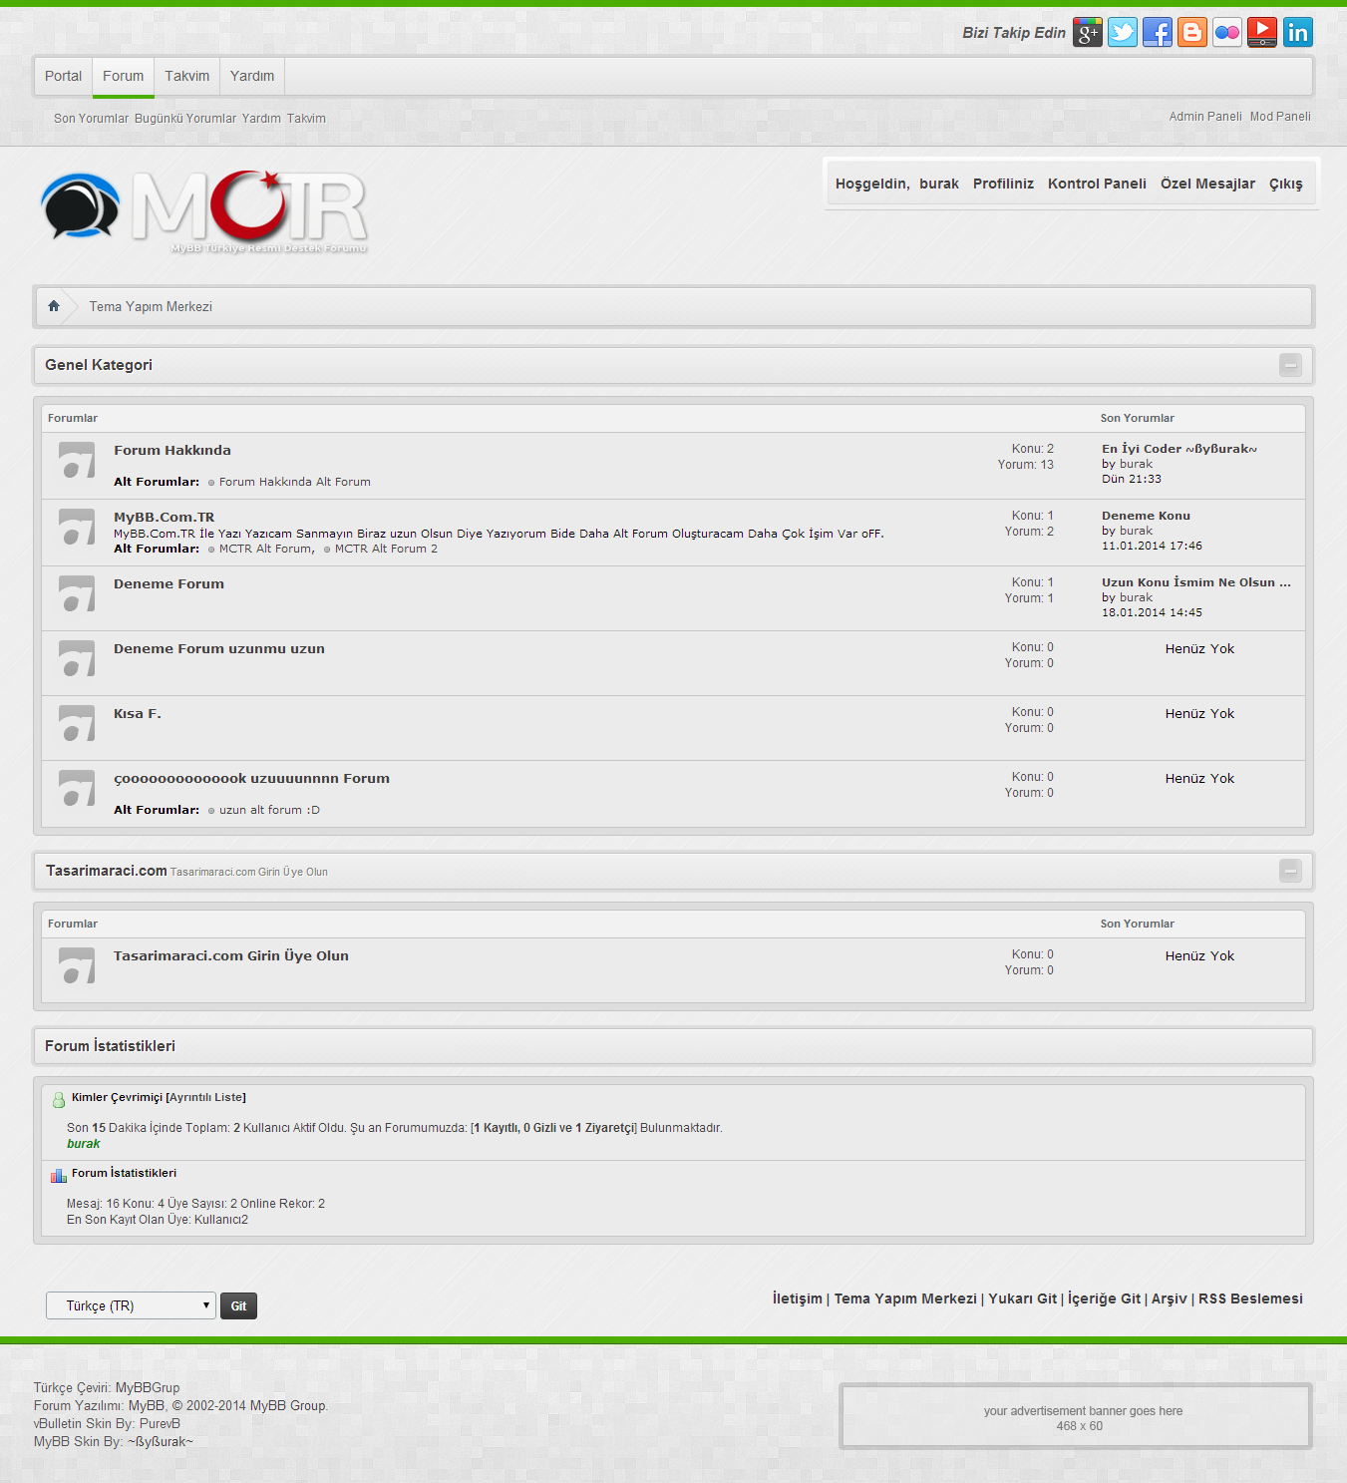Switch to the Portal tab

(x=63, y=76)
